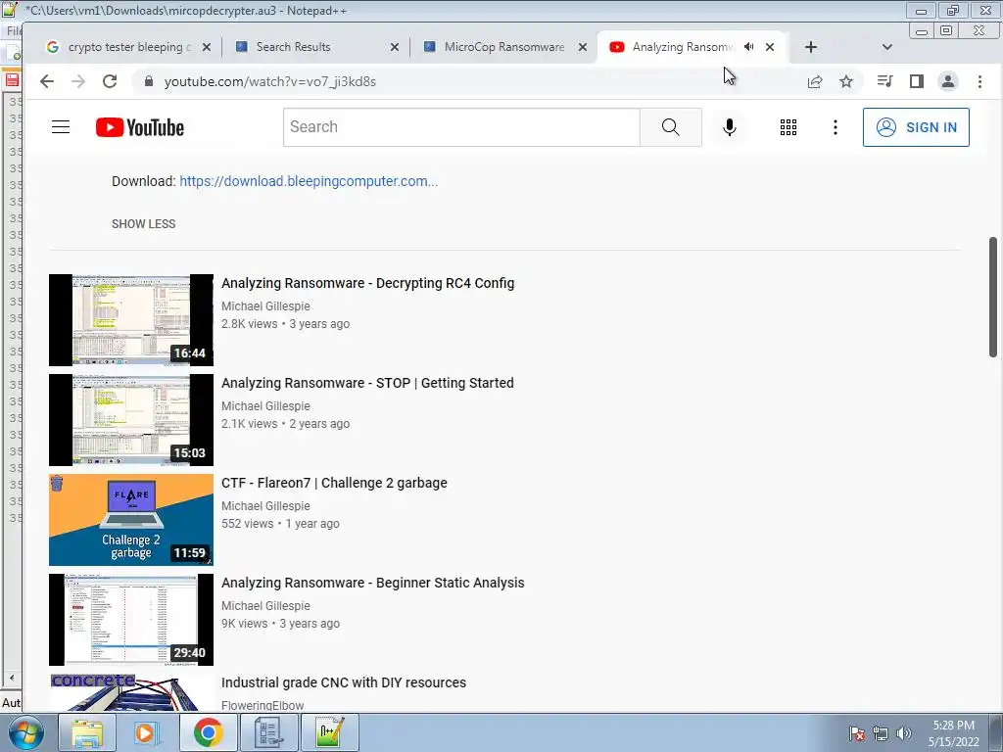1003x752 pixels.
Task: View site security lock info
Action: coord(149,81)
